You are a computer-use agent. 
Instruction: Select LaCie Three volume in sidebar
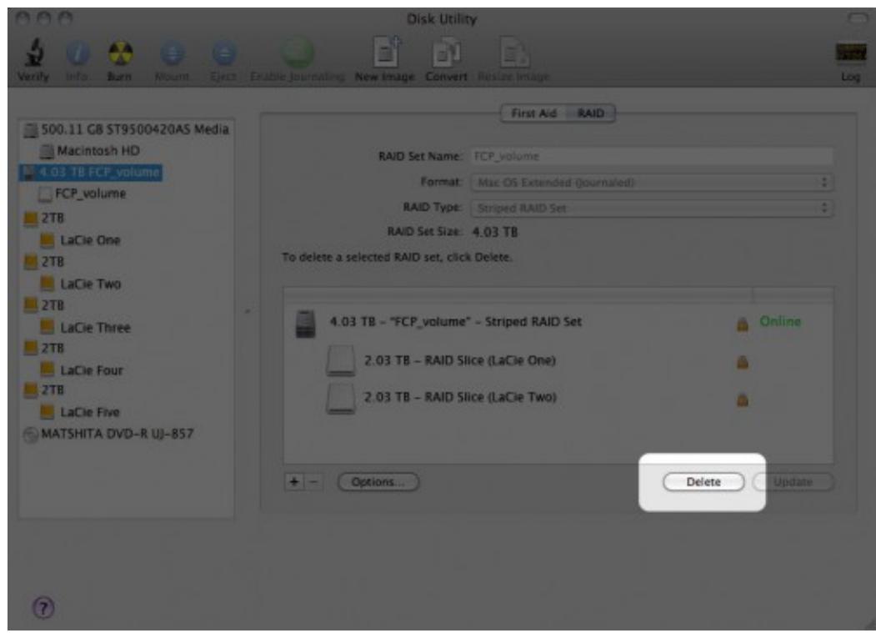click(85, 328)
